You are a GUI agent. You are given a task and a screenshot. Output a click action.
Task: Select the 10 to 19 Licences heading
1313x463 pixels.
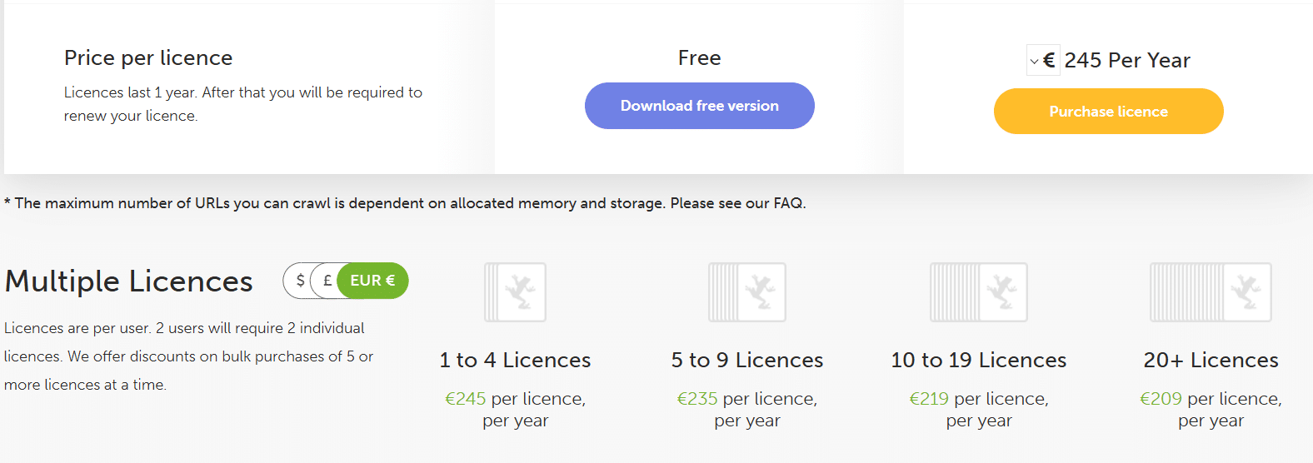click(979, 360)
